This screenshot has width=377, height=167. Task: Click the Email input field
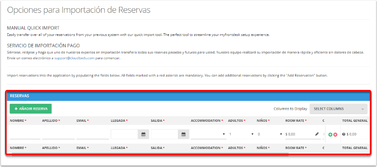click(93, 134)
